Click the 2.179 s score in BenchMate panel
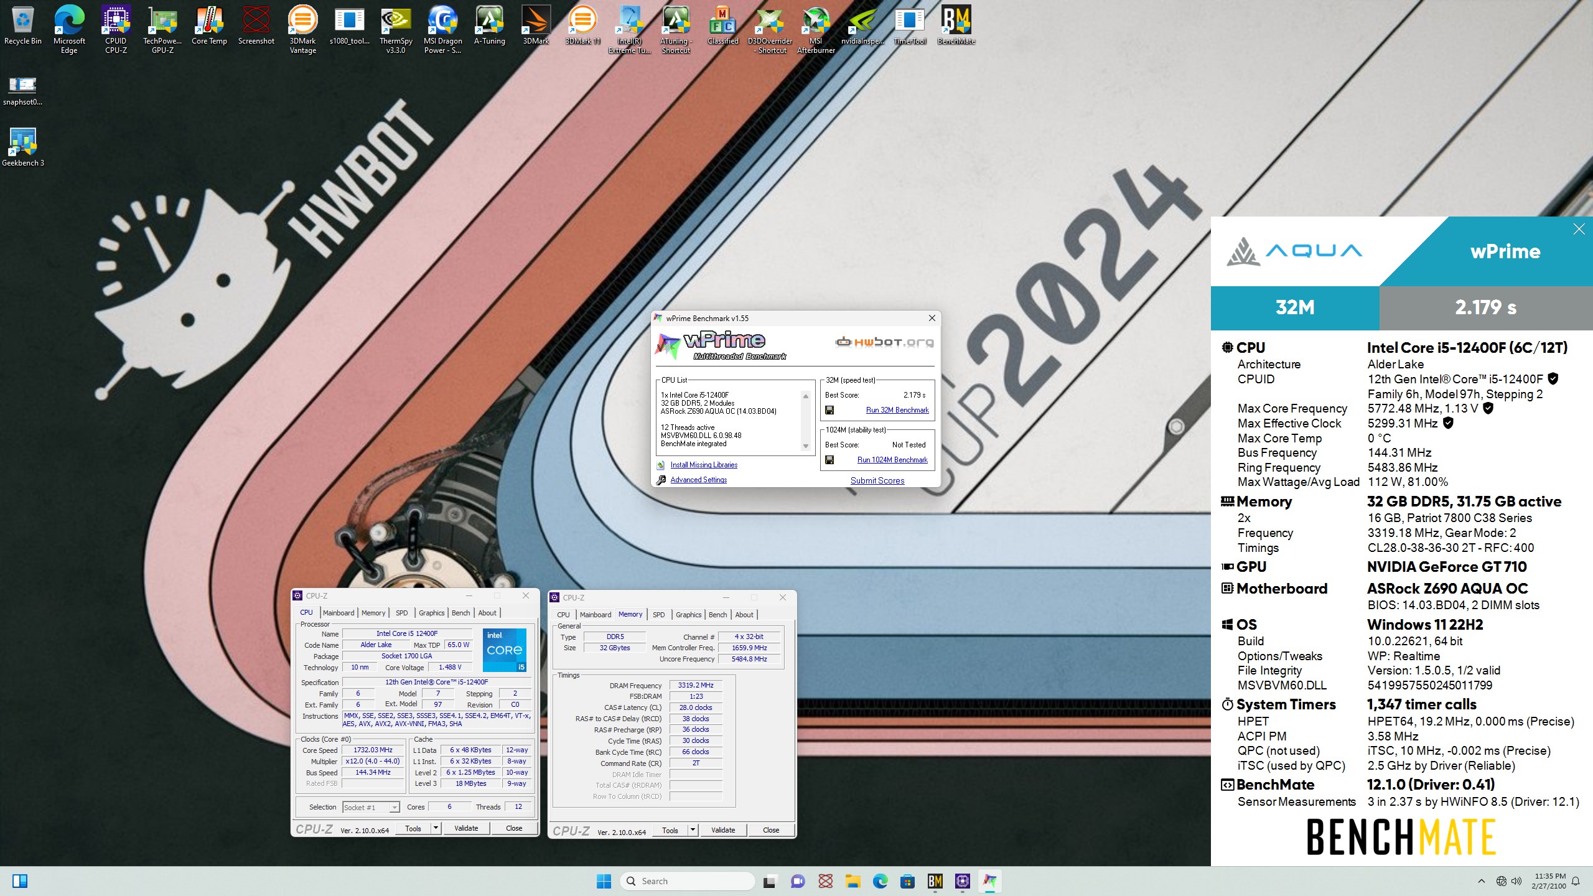1593x896 pixels. tap(1485, 307)
